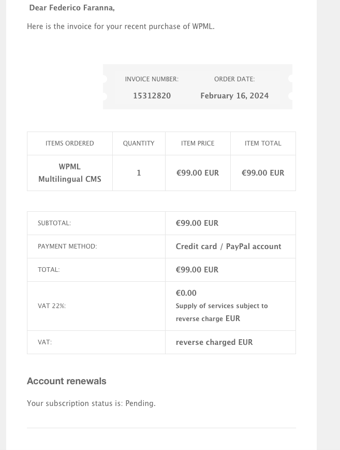Click the subscription status Pending text
This screenshot has width=340, height=450.
point(91,403)
